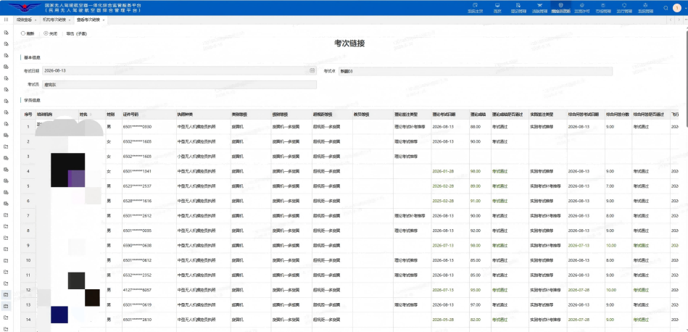Collapse the sidebar with the three-bar icon

click(x=6, y=20)
